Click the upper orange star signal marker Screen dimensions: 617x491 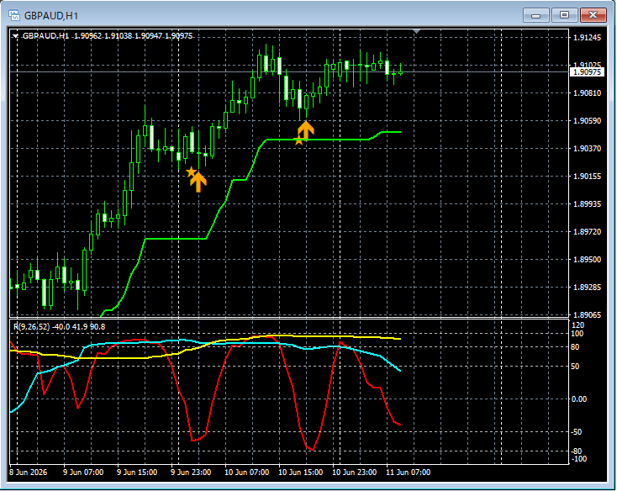click(192, 172)
